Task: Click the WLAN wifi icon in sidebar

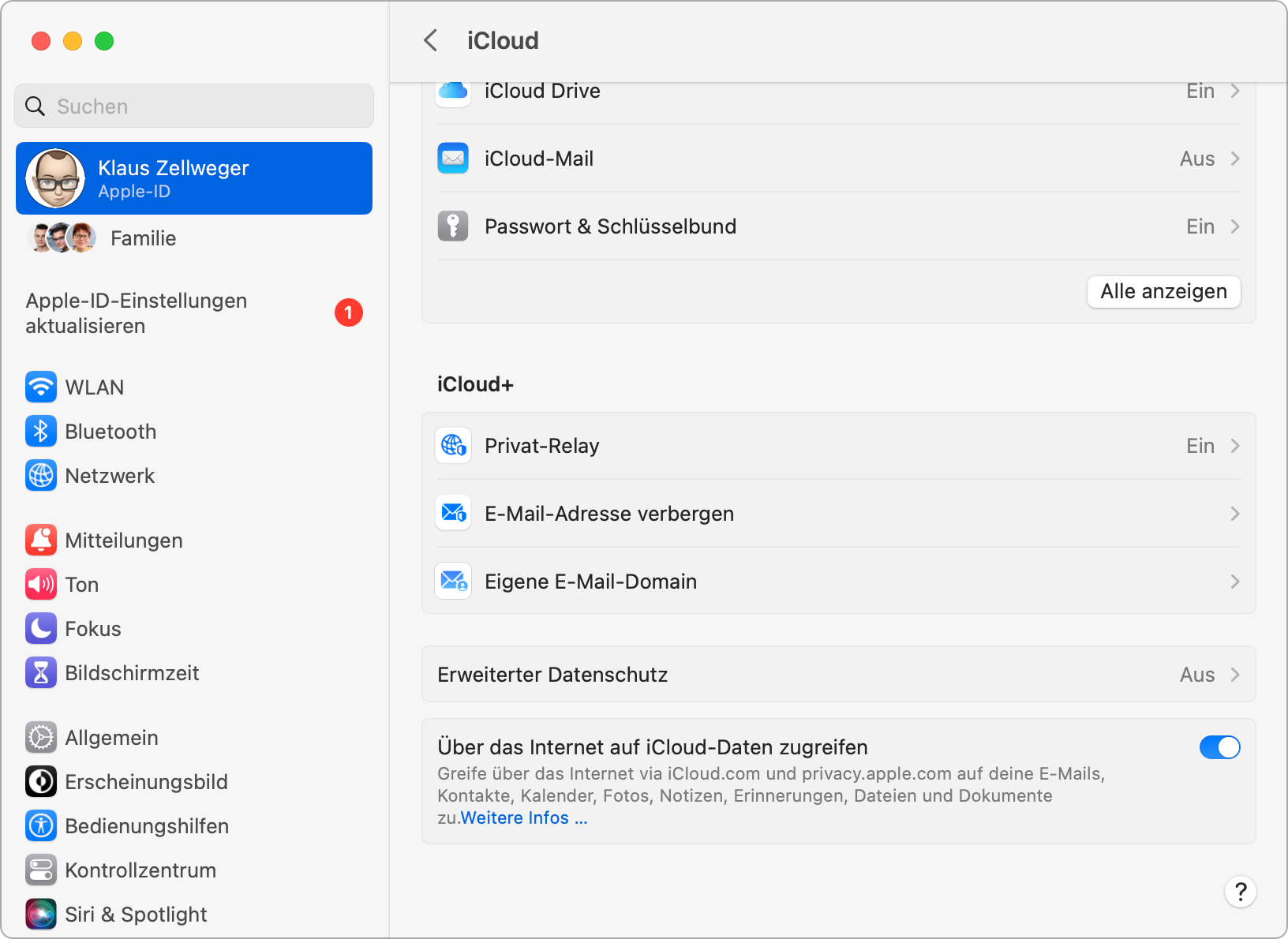Action: point(41,387)
